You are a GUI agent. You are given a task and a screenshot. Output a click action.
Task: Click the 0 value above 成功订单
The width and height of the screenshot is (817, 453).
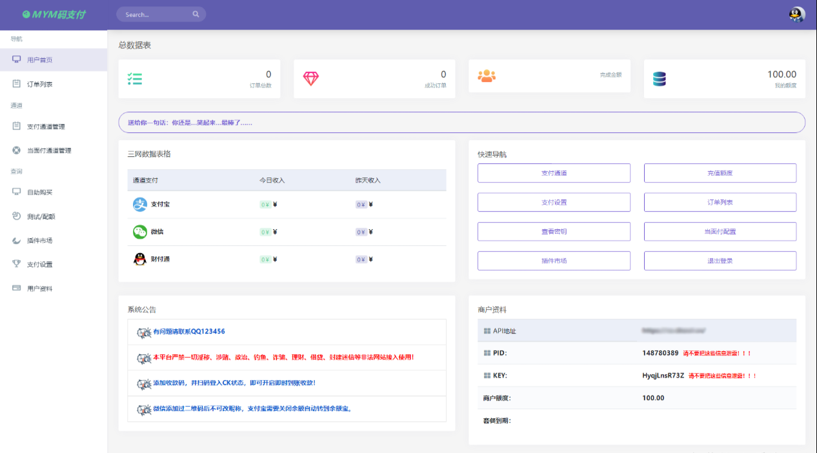pyautogui.click(x=443, y=74)
